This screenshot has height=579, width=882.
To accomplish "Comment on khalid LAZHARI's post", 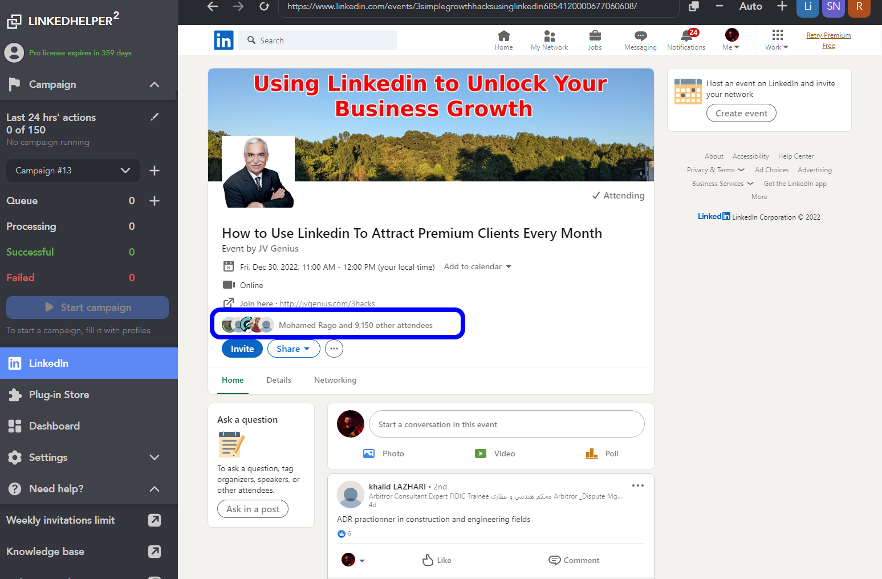I will pyautogui.click(x=574, y=560).
